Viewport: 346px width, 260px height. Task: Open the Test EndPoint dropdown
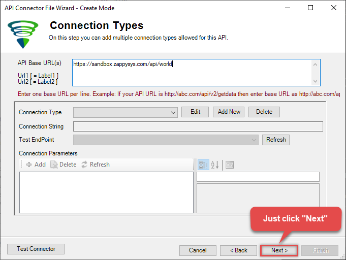tap(254, 140)
